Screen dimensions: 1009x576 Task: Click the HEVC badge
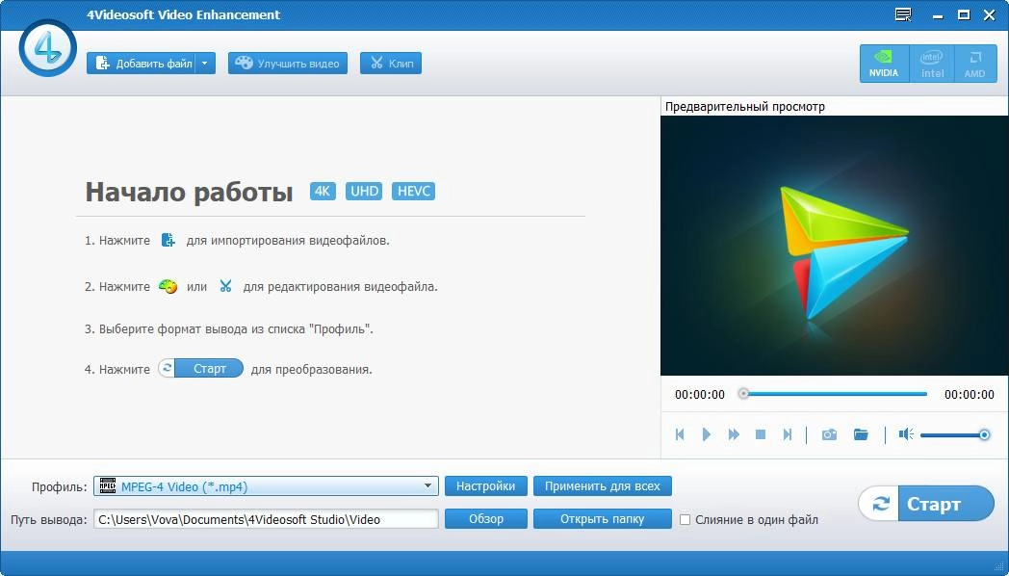pos(413,191)
